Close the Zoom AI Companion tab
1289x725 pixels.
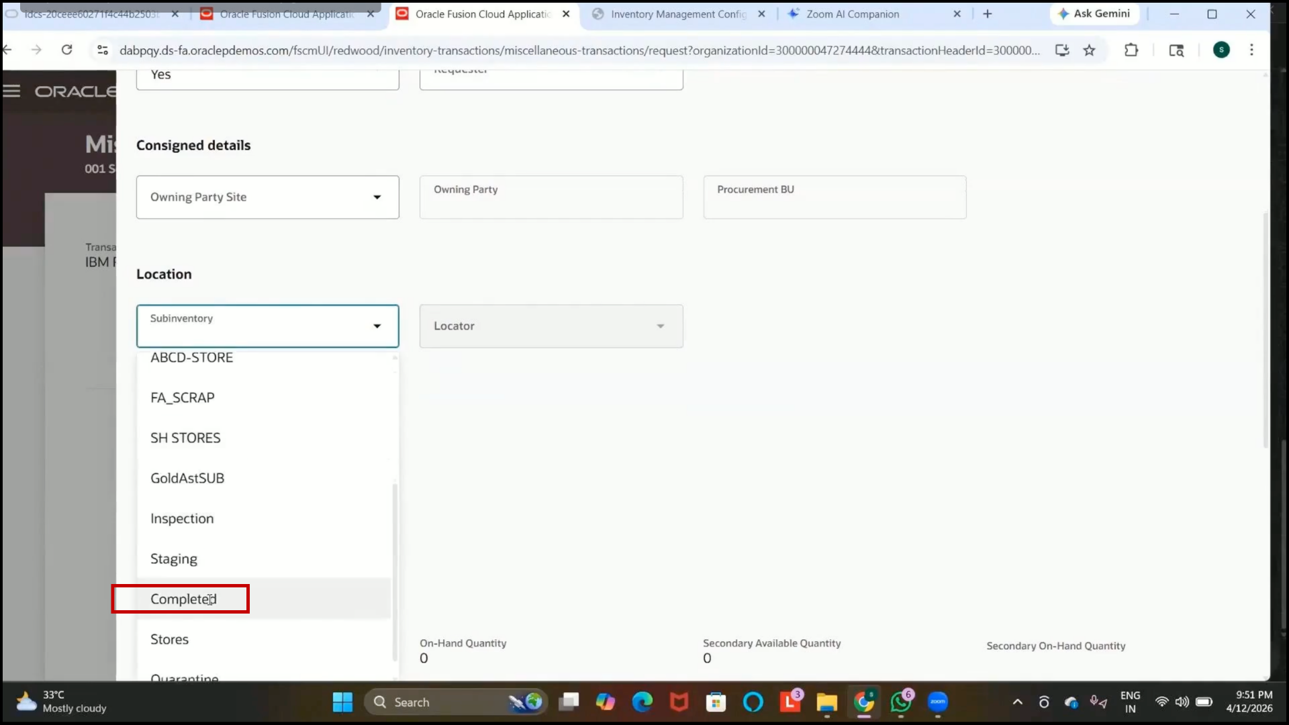957,13
